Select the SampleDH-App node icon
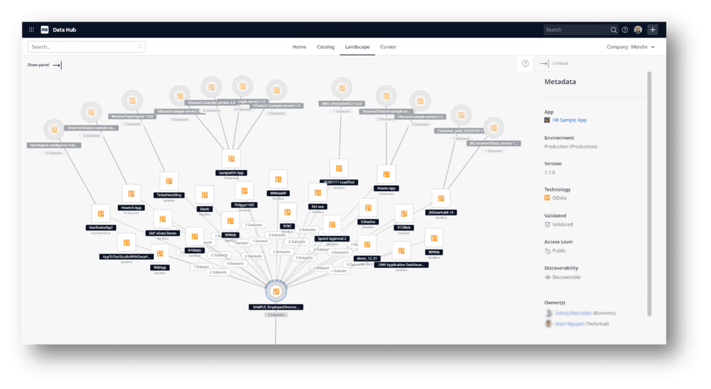Viewport: 711px width, 389px height. (231, 159)
